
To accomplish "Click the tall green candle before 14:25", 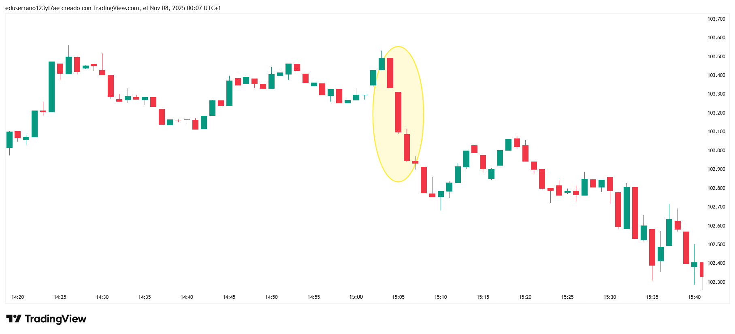I will click(x=52, y=87).
